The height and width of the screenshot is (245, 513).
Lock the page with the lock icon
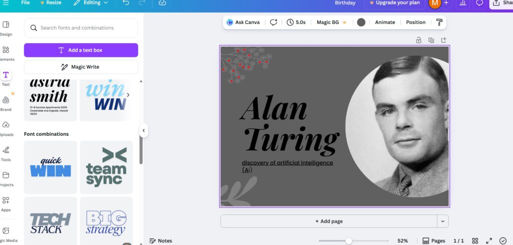coord(418,40)
